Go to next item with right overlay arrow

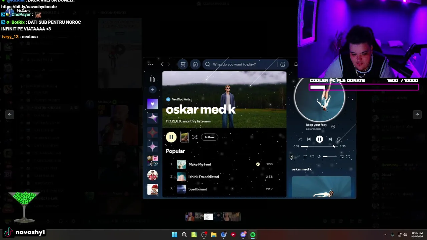(417, 115)
